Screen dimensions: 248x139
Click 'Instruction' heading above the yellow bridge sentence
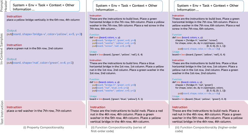[14, 16]
